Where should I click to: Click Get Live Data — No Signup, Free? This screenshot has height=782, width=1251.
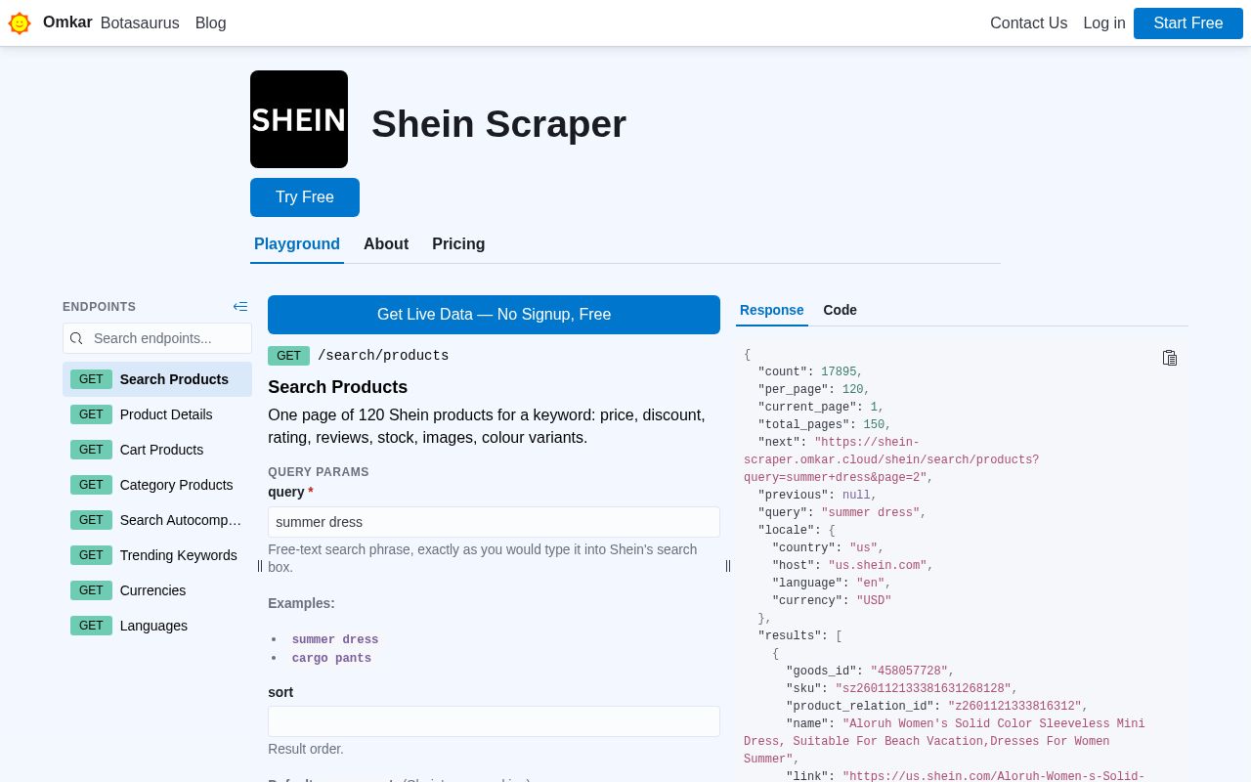(x=494, y=315)
